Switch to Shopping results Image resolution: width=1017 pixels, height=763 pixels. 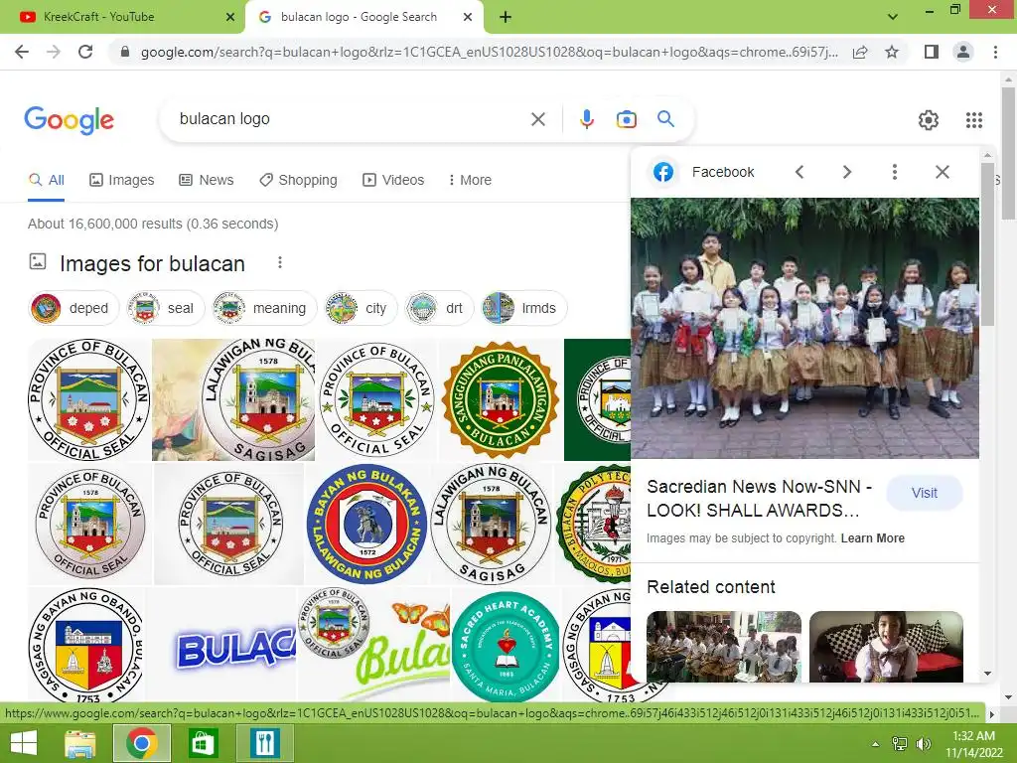[298, 181]
